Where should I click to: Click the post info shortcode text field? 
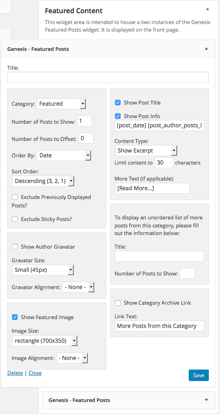159,126
